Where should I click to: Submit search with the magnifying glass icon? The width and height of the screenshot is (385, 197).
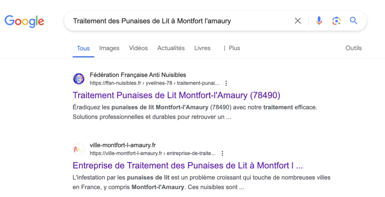pyautogui.click(x=353, y=21)
